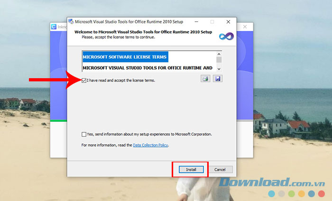Image resolution: width=332 pixels, height=201 pixels.
Task: Close the Office Runtime 2010 Setup dialog
Action: pyautogui.click(x=228, y=21)
